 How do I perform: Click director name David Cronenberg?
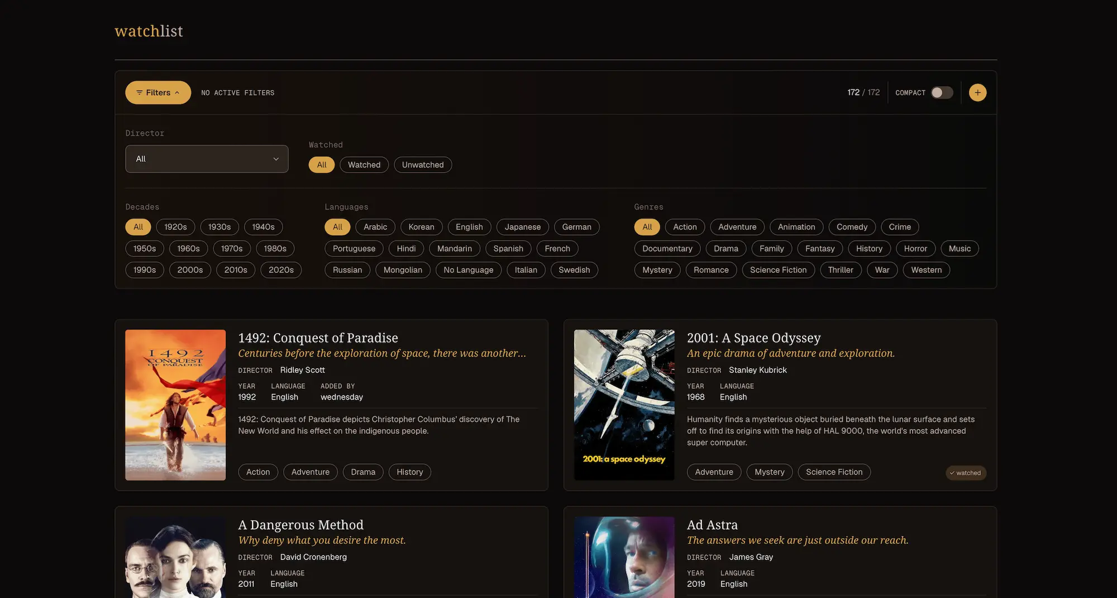pos(313,557)
